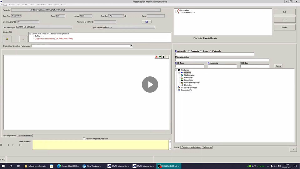Switch to the Grupo Terapéutico tab

[x=25, y=136]
